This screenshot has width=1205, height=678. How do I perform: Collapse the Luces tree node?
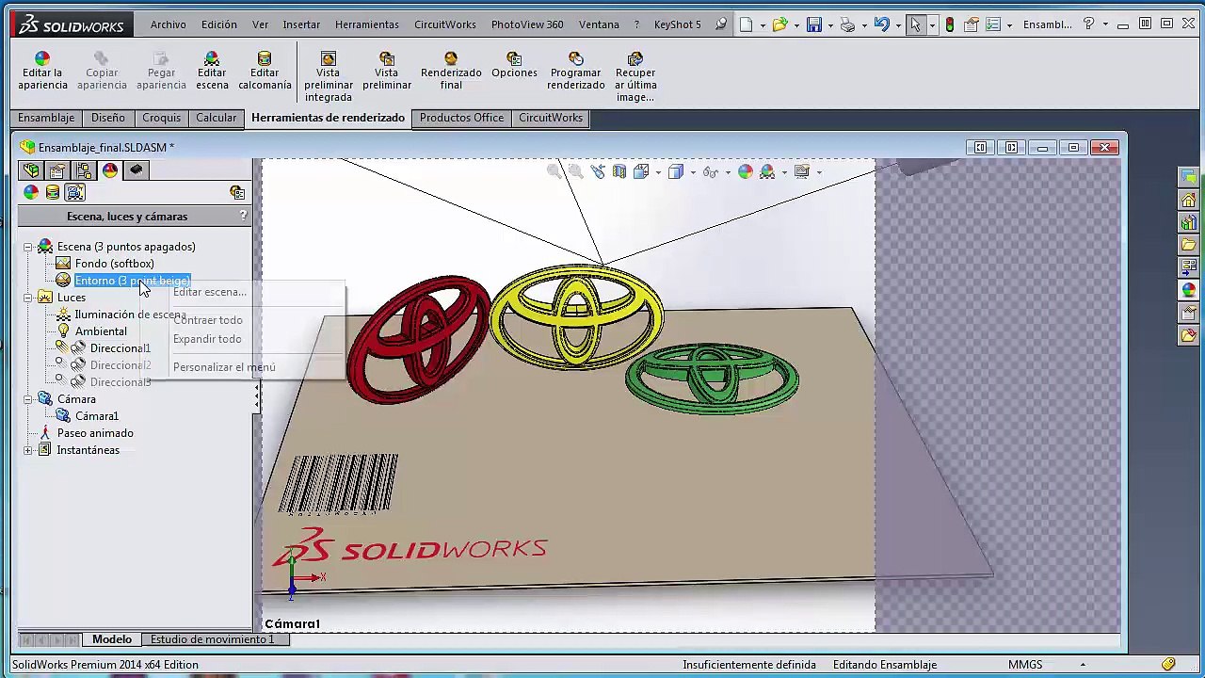pyautogui.click(x=28, y=298)
